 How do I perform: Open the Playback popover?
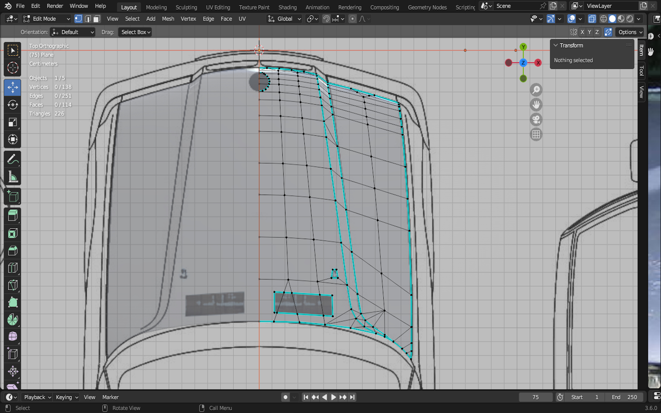pos(37,397)
